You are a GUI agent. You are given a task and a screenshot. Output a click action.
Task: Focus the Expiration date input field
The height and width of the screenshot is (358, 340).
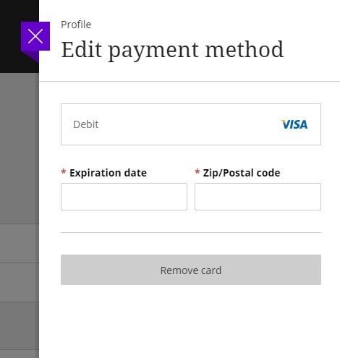[124, 197]
